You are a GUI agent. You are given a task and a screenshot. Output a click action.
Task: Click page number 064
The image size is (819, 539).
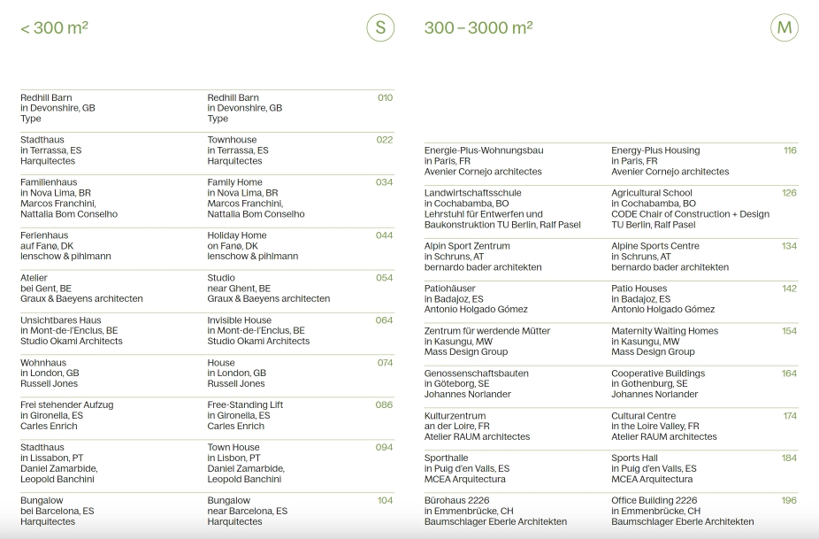click(384, 320)
